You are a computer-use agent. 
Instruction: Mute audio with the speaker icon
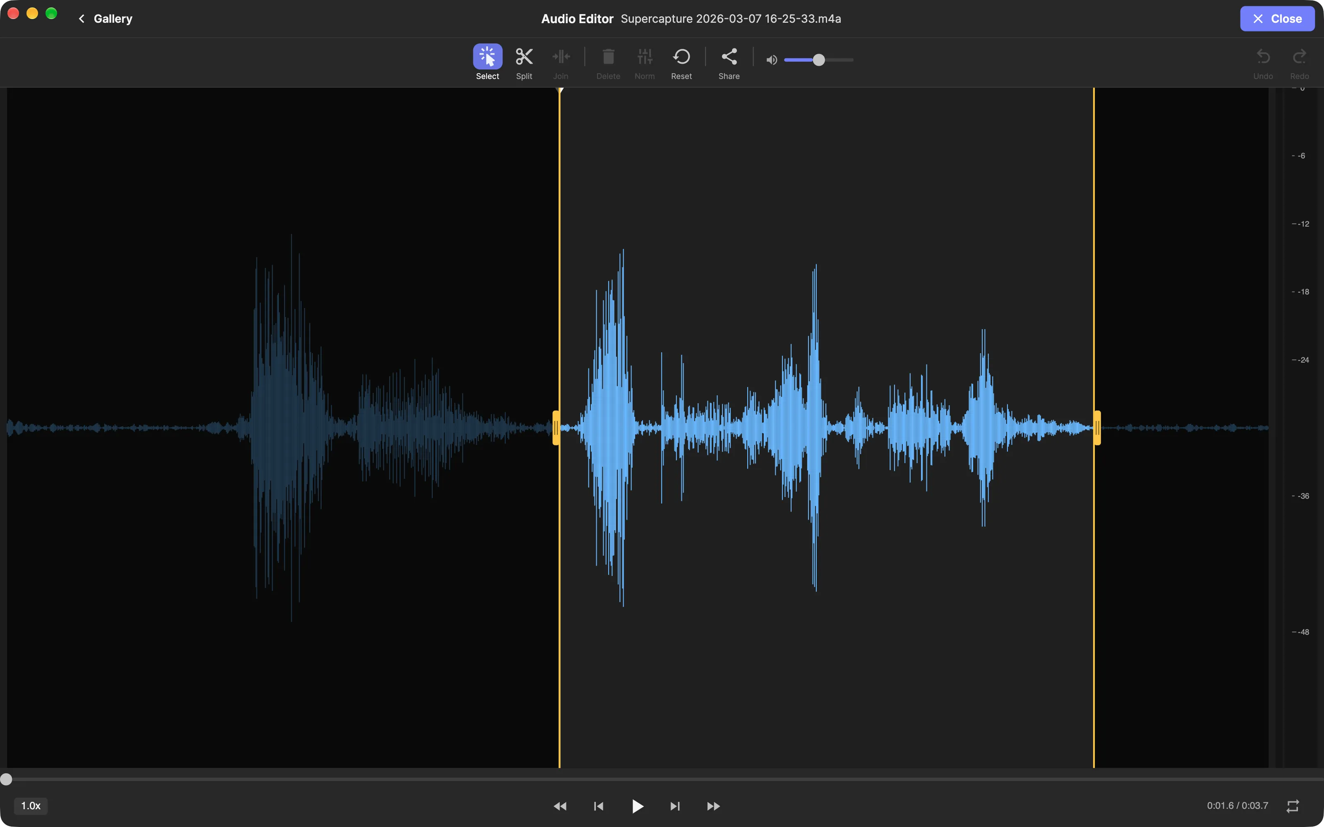tap(771, 60)
